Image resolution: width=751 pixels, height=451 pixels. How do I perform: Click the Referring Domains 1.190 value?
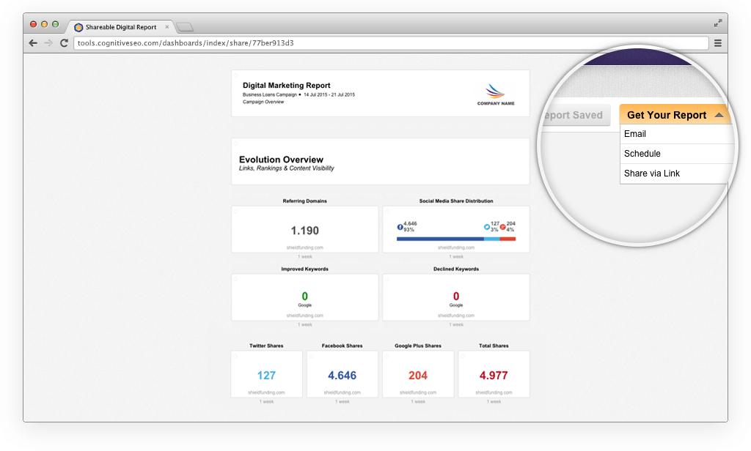coord(304,231)
